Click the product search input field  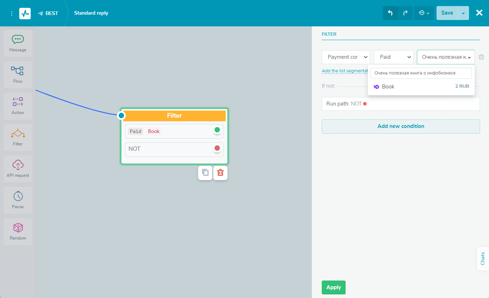click(x=421, y=73)
